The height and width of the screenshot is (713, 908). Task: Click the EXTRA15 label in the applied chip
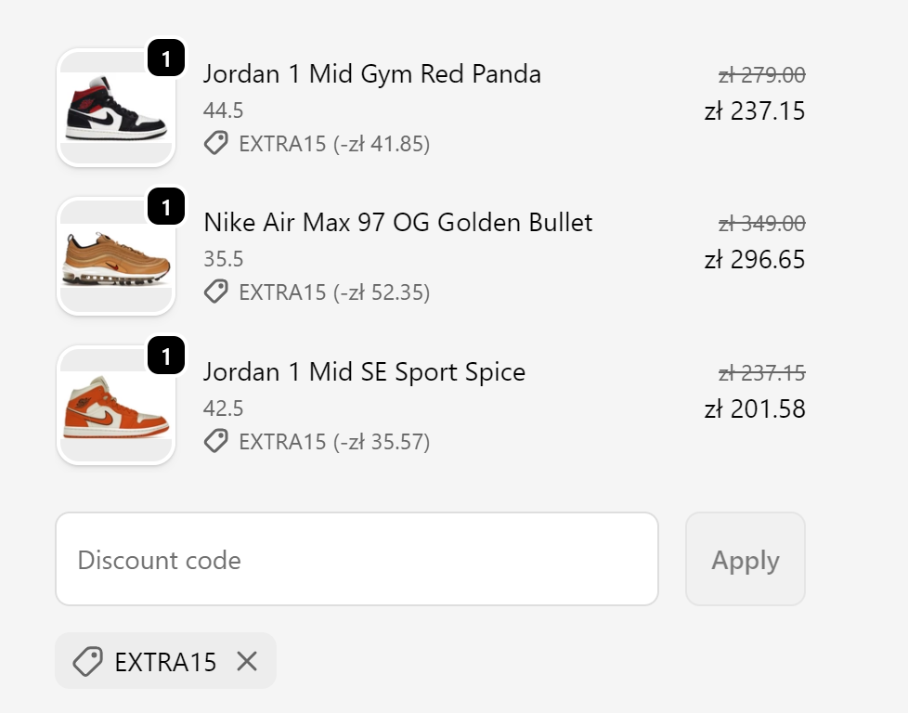(165, 662)
